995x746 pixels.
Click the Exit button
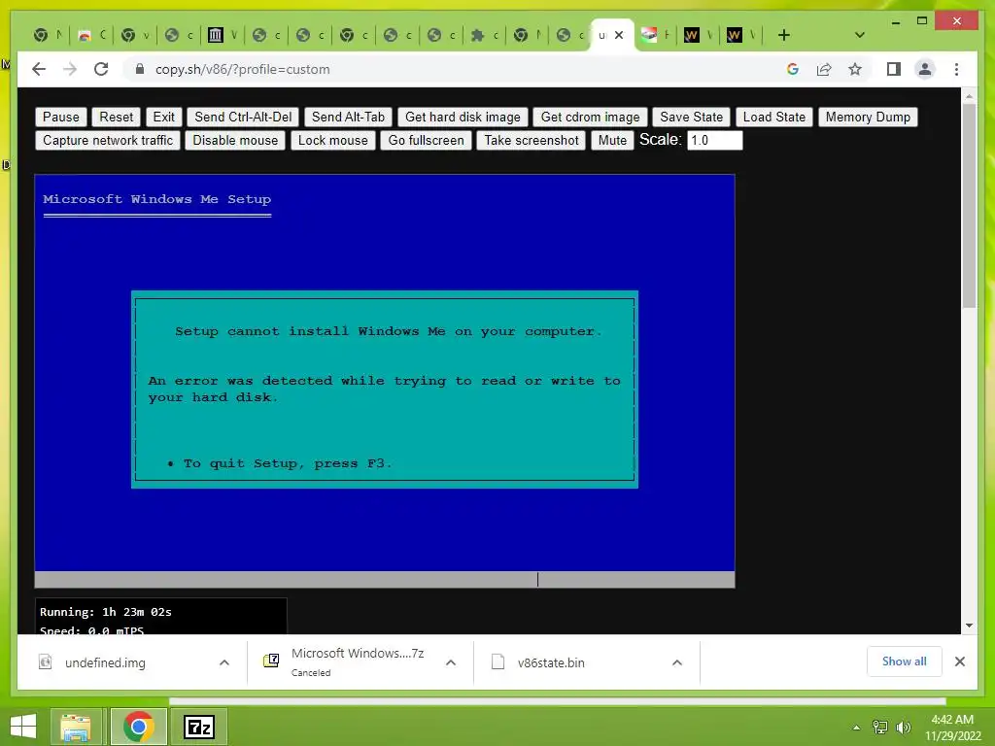pyautogui.click(x=163, y=117)
